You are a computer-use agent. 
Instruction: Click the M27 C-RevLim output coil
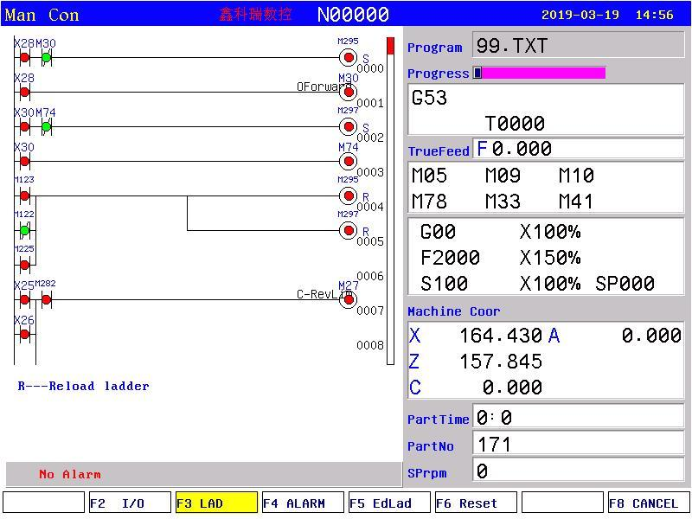tap(349, 299)
